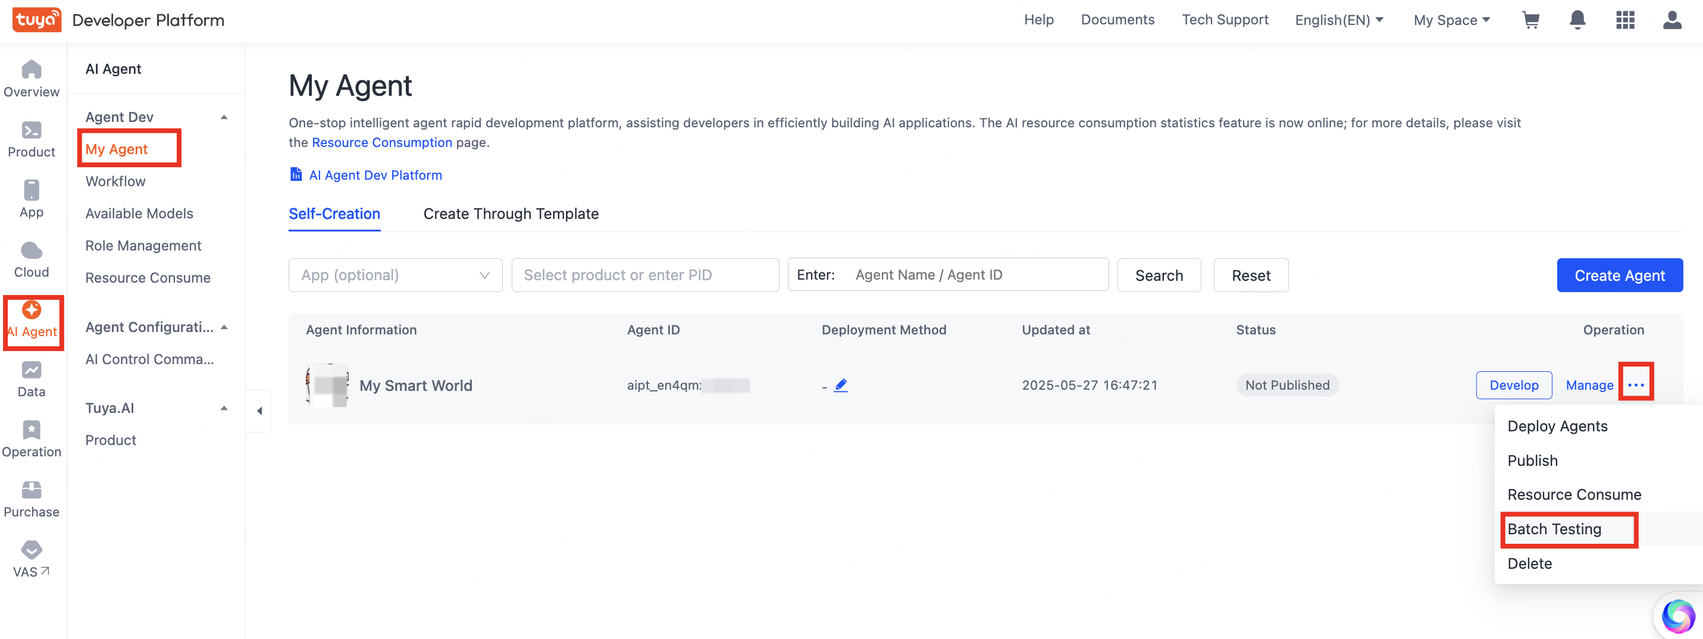Click the Tuya logo
1703x639 pixels.
[37, 20]
